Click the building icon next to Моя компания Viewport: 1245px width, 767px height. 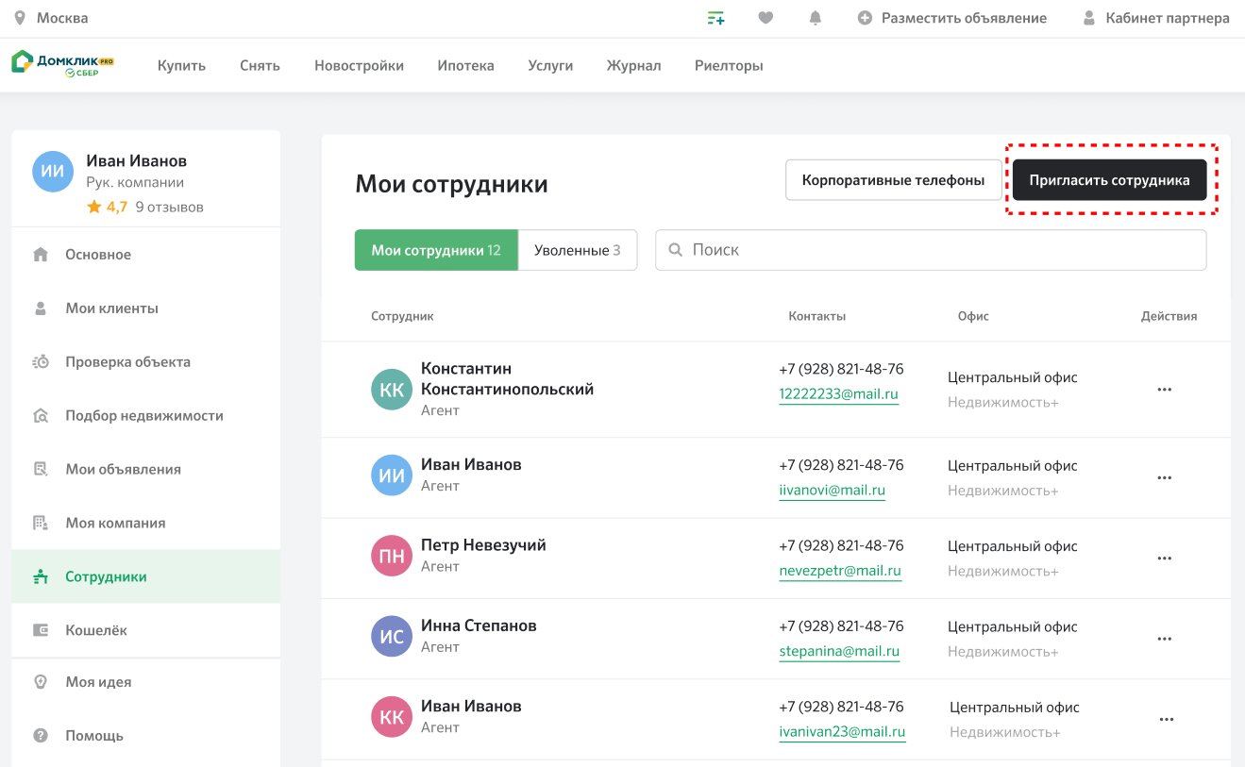click(41, 523)
